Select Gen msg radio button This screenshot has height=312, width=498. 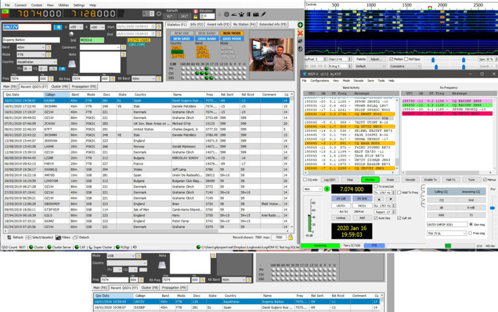click(471, 224)
